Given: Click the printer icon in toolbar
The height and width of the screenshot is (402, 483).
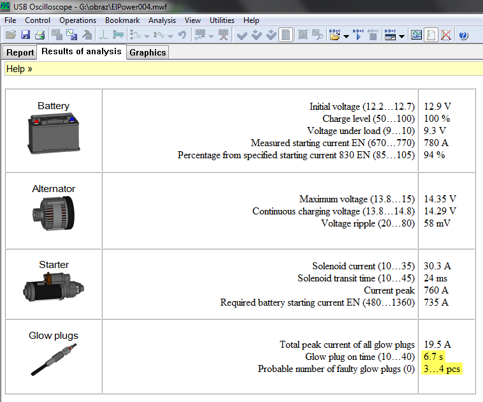Looking at the screenshot, I should pos(40,35).
